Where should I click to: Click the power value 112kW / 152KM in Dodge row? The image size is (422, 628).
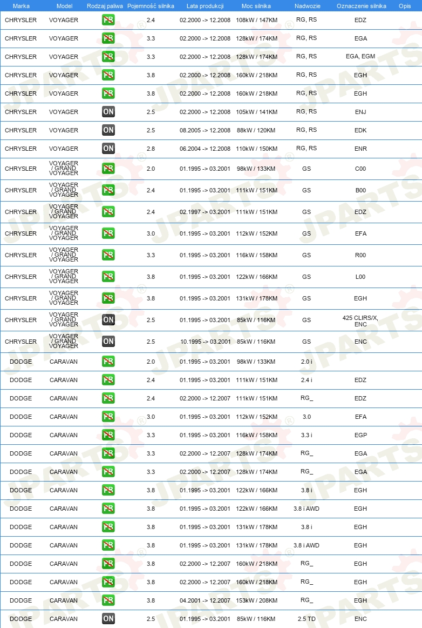[257, 417]
